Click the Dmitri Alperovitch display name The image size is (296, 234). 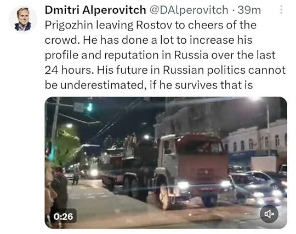point(95,10)
